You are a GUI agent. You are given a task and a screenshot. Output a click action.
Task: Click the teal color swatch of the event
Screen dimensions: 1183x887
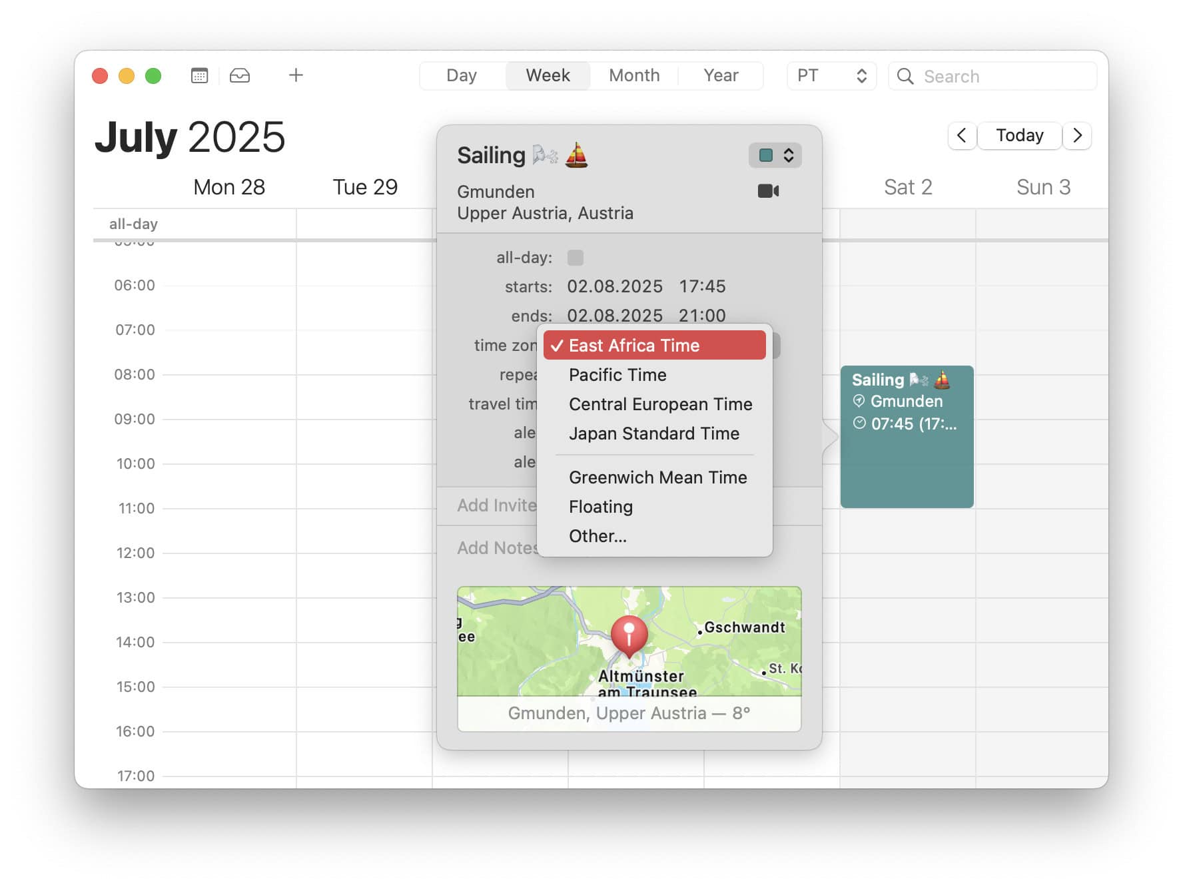(765, 154)
